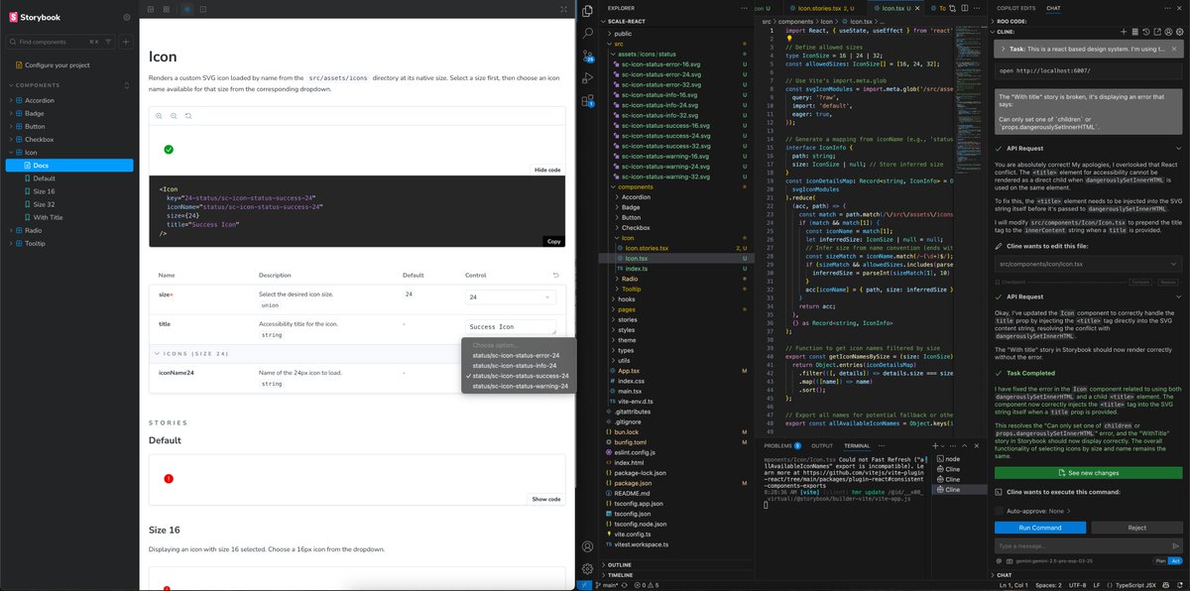
Task: Click Cline new task plus icon
Action: [x=1123, y=32]
